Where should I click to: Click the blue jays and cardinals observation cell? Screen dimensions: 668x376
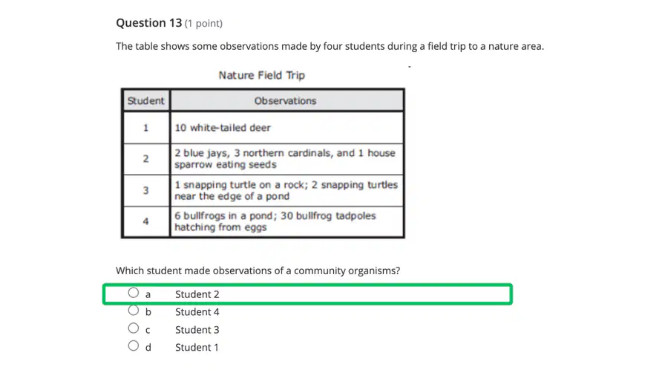tap(286, 159)
